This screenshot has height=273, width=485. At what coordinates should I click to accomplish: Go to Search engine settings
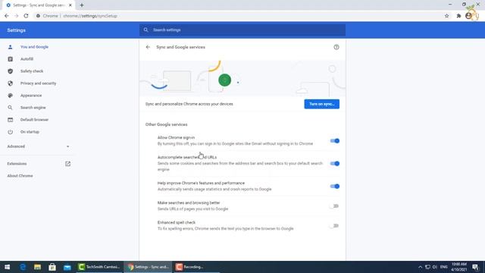(33, 108)
